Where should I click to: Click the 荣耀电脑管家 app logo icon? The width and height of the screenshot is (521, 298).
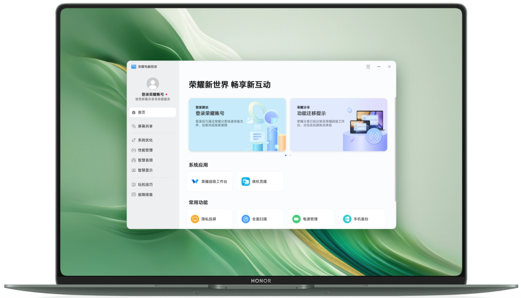click(x=134, y=67)
